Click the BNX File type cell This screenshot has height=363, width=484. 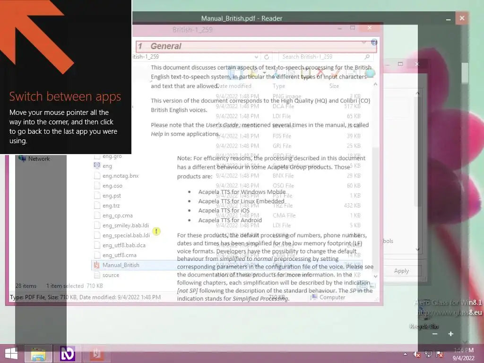click(x=283, y=176)
